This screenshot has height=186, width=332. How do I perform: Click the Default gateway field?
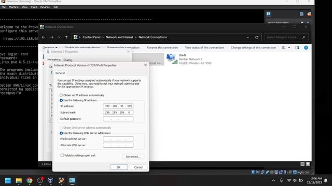click(118, 119)
